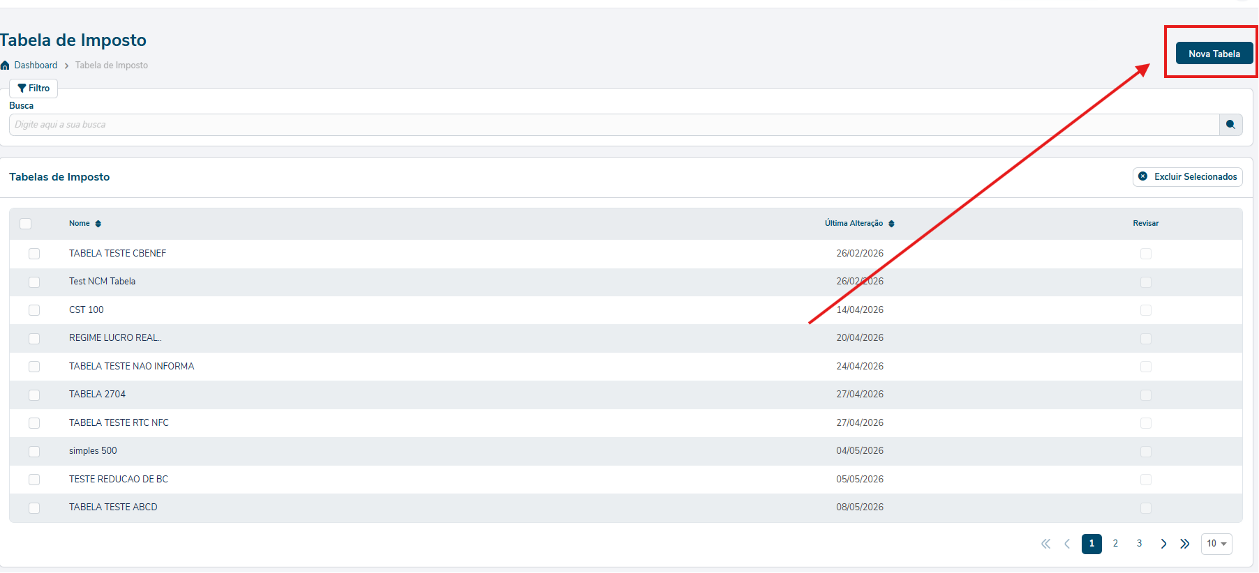
Task: Sort table by Nome column arrows
Action: (98, 224)
